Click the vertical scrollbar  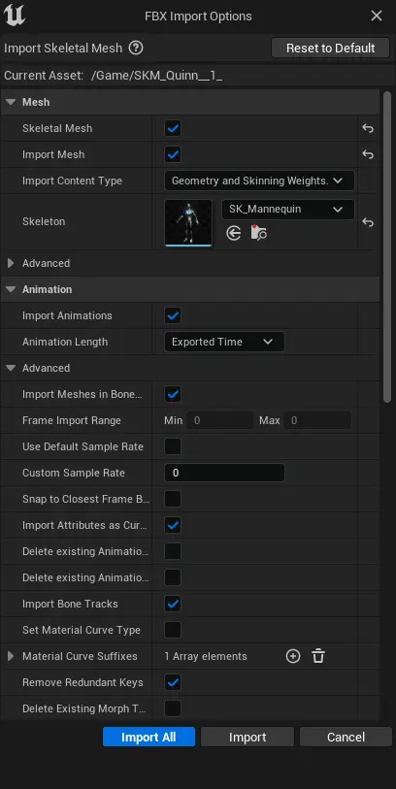(387, 247)
